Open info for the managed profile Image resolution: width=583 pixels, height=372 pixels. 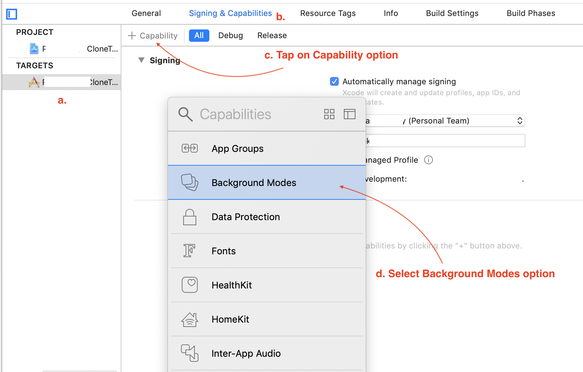click(429, 160)
